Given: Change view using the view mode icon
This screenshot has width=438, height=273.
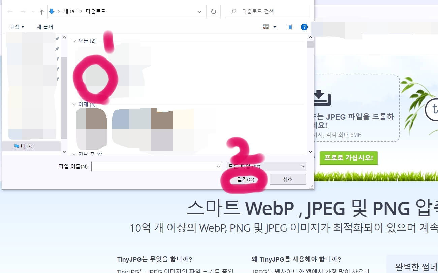Looking at the screenshot, I should [x=265, y=27].
